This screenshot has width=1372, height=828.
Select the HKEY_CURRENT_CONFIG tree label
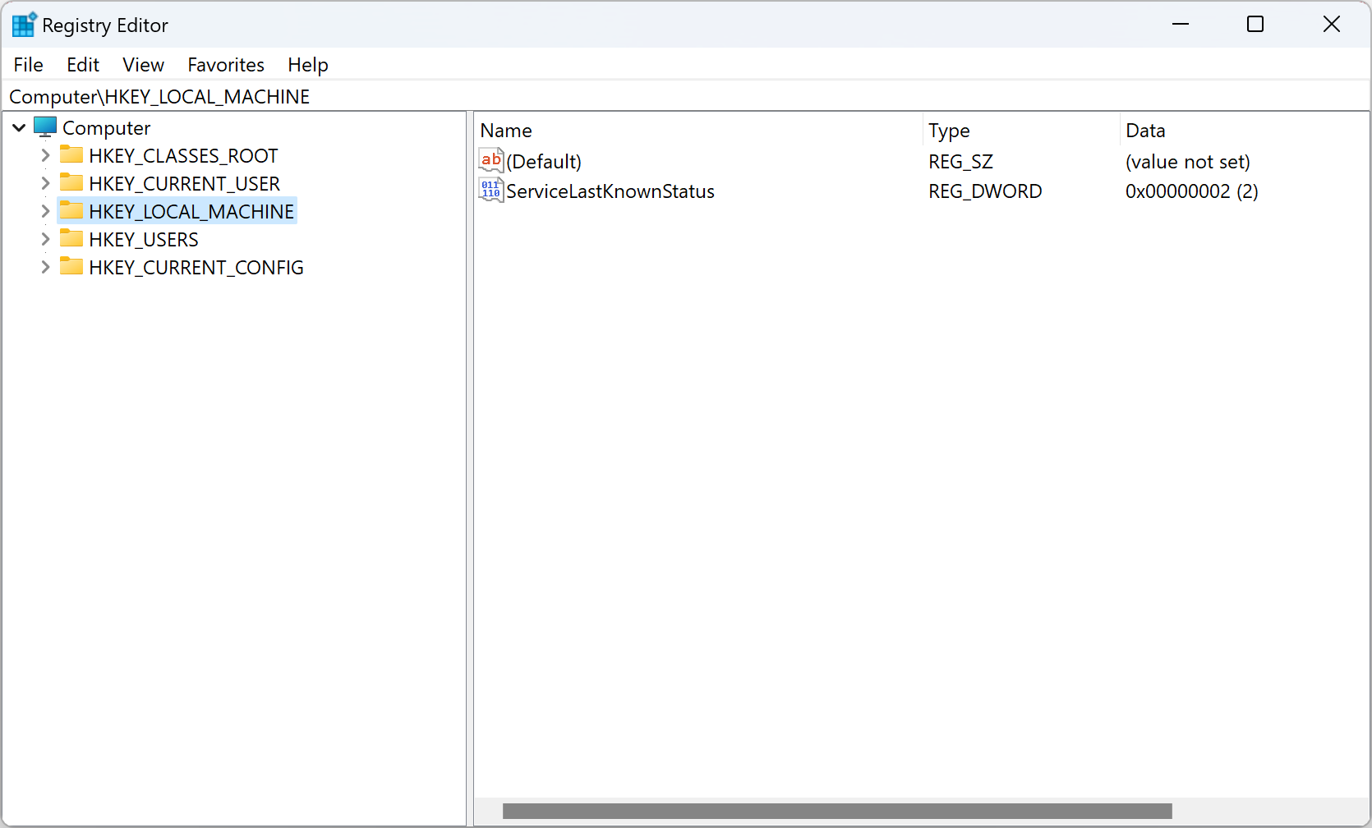coord(196,268)
